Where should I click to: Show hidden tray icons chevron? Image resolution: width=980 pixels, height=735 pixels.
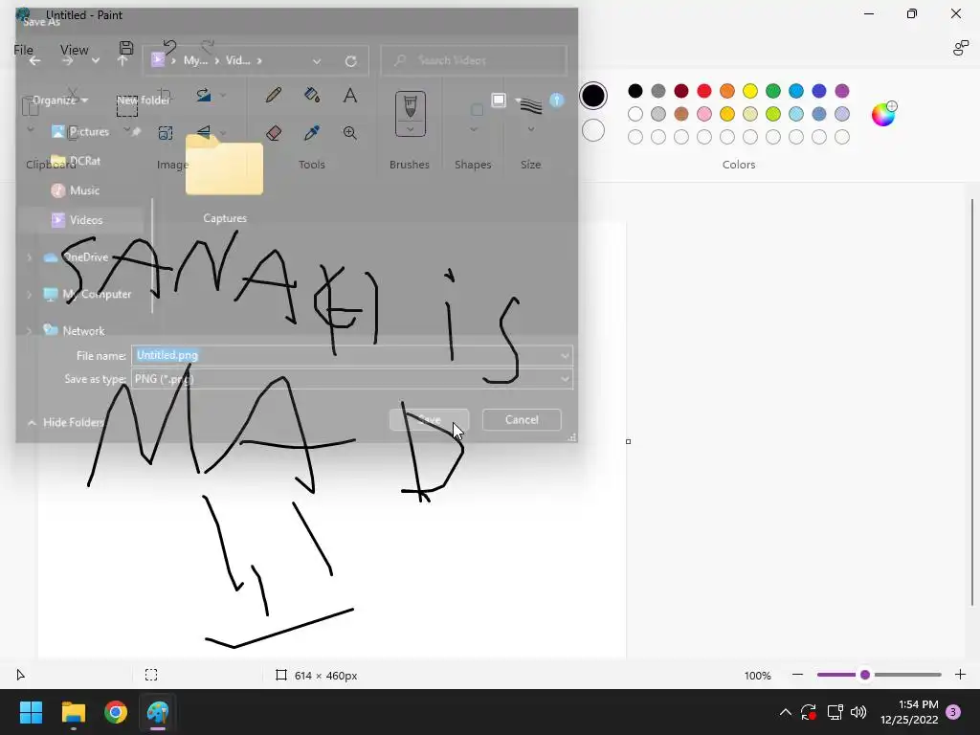point(786,712)
